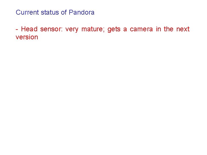Click the word "next" at line end
The width and height of the screenshot is (207, 155).
pyautogui.click(x=183, y=29)
